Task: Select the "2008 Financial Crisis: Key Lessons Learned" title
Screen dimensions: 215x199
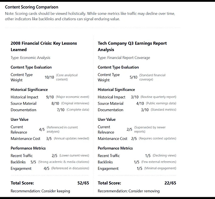Action: [x=44, y=46]
